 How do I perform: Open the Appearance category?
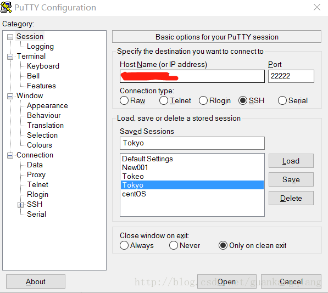click(x=47, y=106)
